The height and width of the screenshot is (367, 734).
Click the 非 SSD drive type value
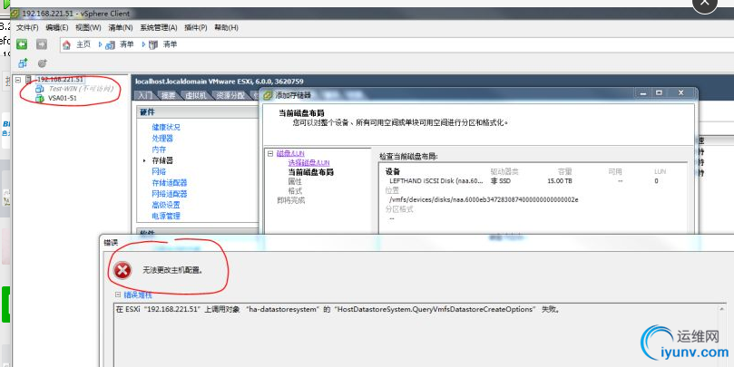(501, 181)
